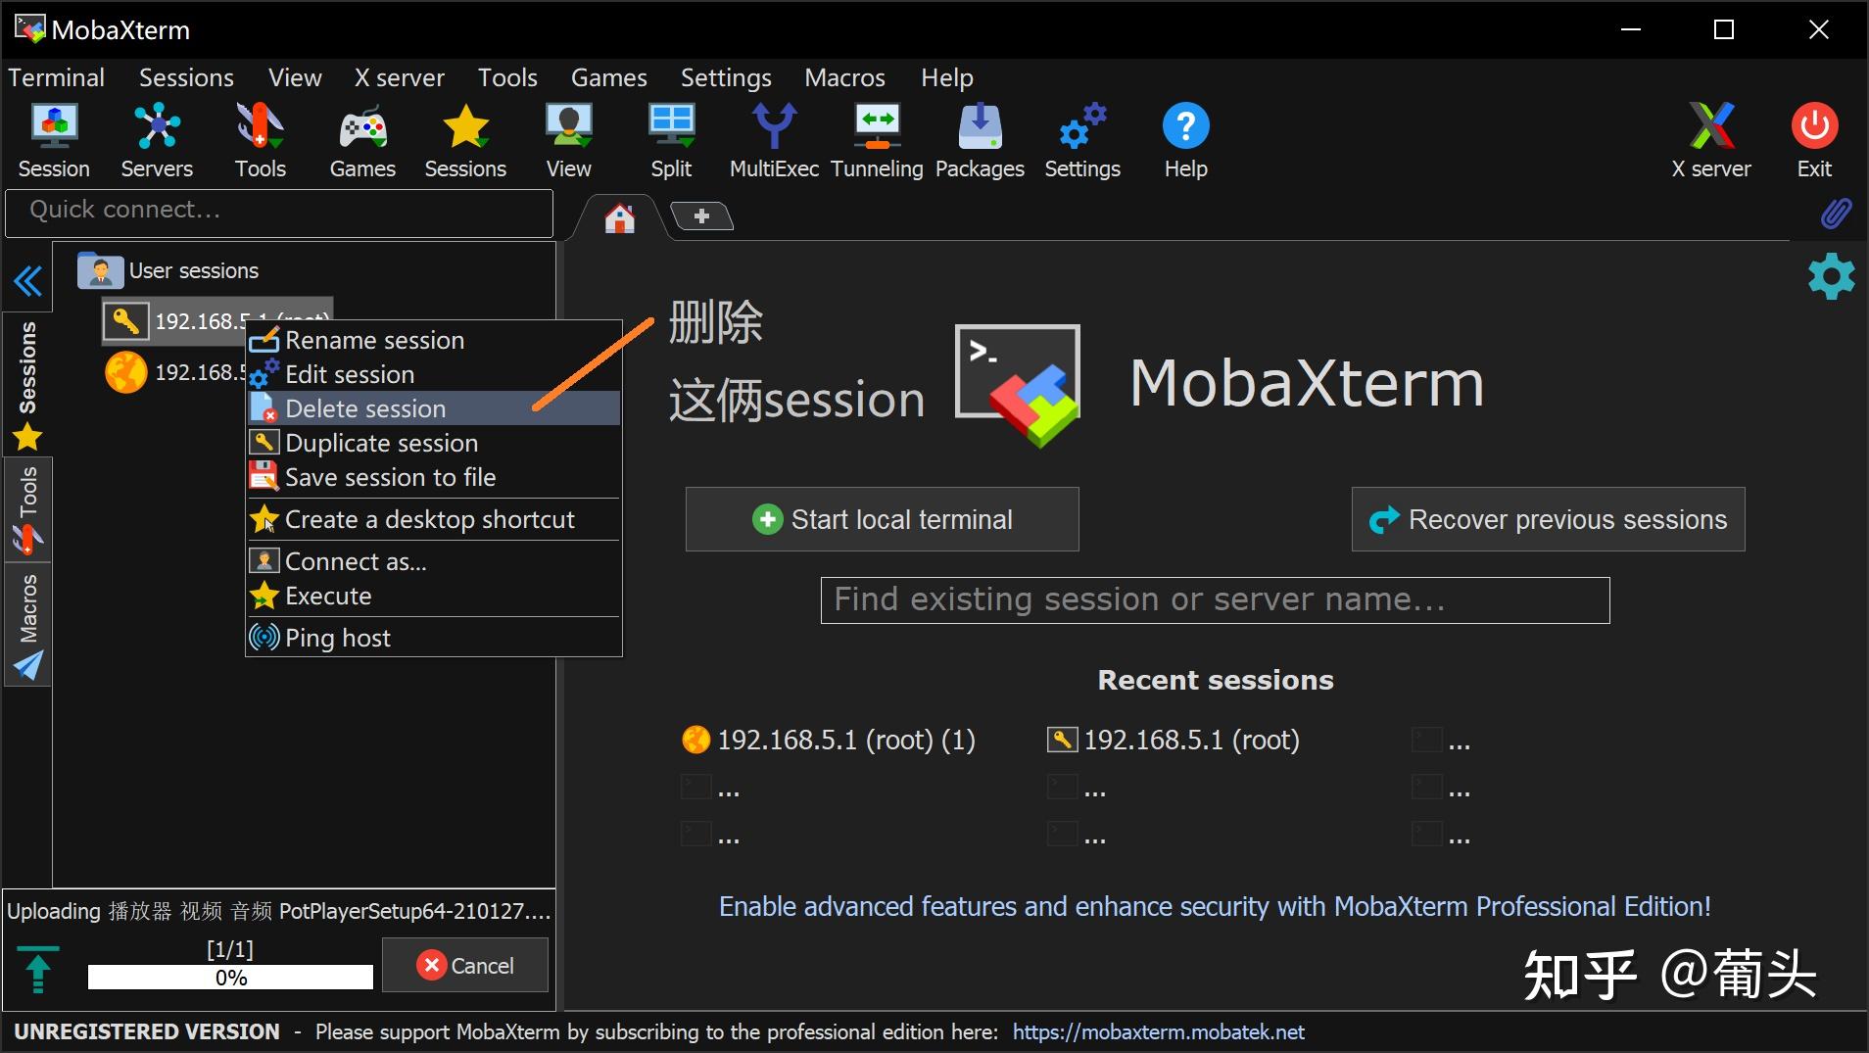The height and width of the screenshot is (1053, 1869).
Task: Open a new tab with the plus button
Action: tap(701, 216)
